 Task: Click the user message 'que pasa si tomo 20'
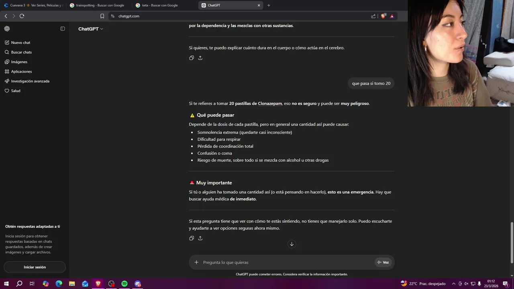tap(371, 83)
